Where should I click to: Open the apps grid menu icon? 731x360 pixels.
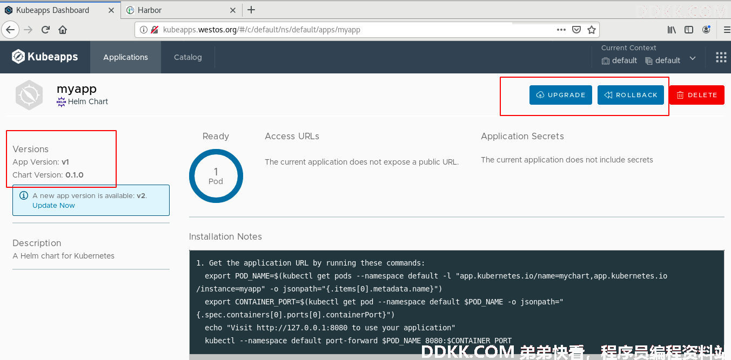pyautogui.click(x=721, y=57)
